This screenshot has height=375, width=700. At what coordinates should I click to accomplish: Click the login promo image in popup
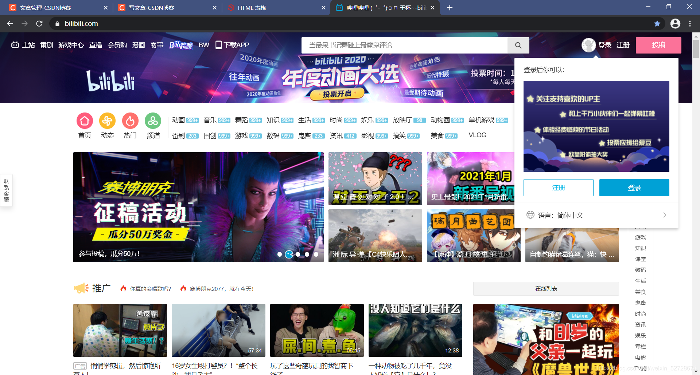pyautogui.click(x=596, y=126)
